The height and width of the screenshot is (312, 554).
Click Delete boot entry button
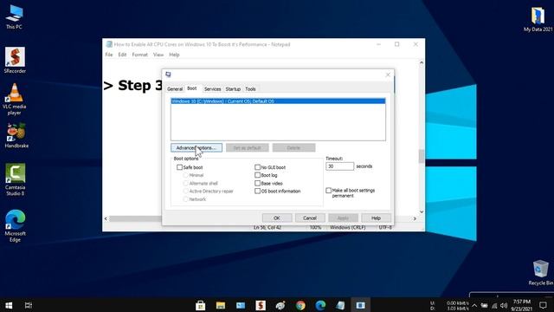coord(293,147)
